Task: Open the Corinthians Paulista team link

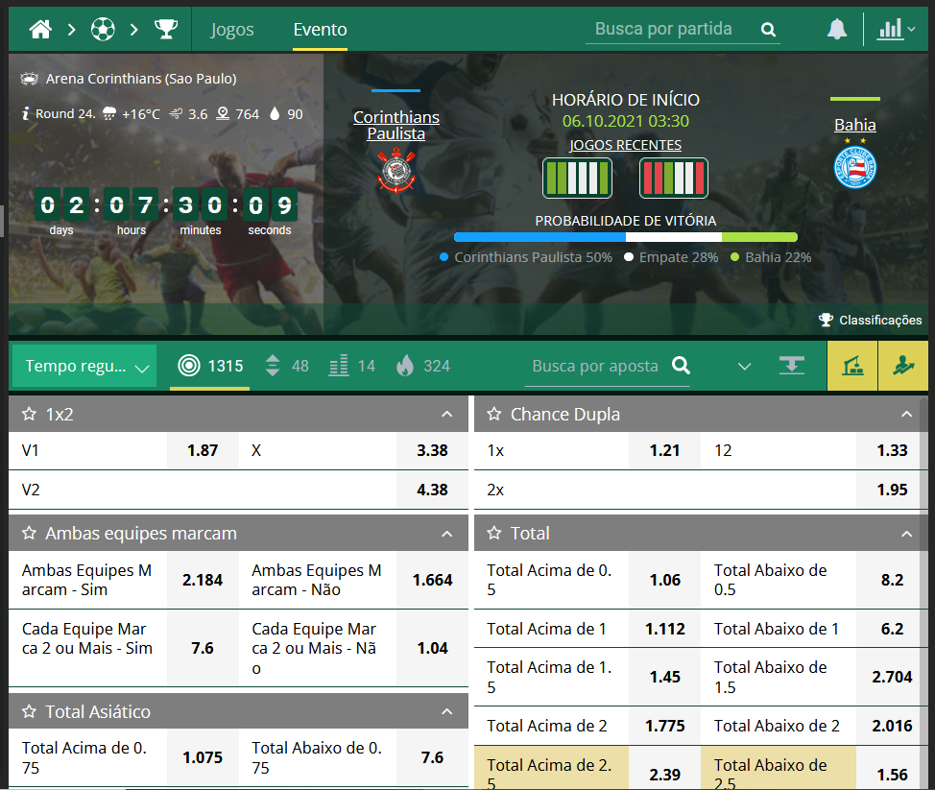Action: [x=396, y=125]
